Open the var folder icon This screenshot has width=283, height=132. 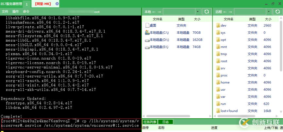[x=218, y=97]
